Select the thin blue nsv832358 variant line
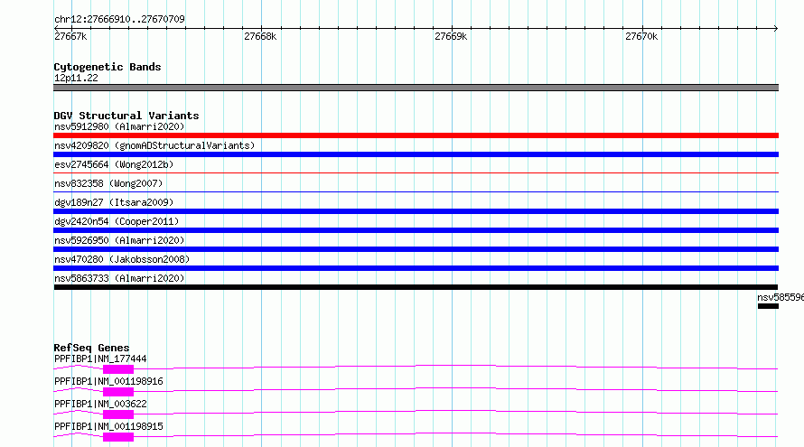 [x=416, y=192]
